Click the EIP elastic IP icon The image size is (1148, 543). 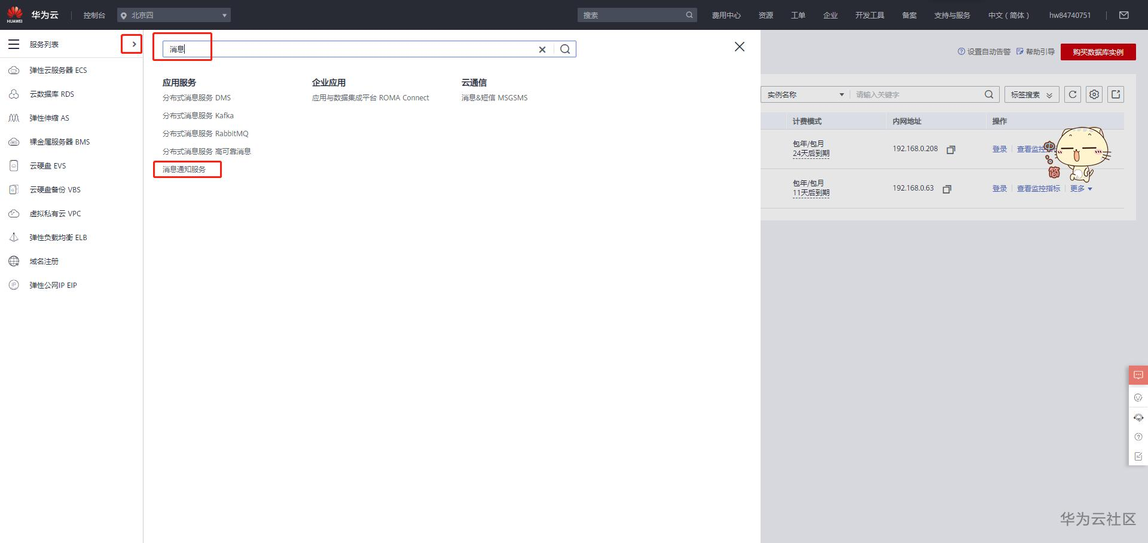14,286
